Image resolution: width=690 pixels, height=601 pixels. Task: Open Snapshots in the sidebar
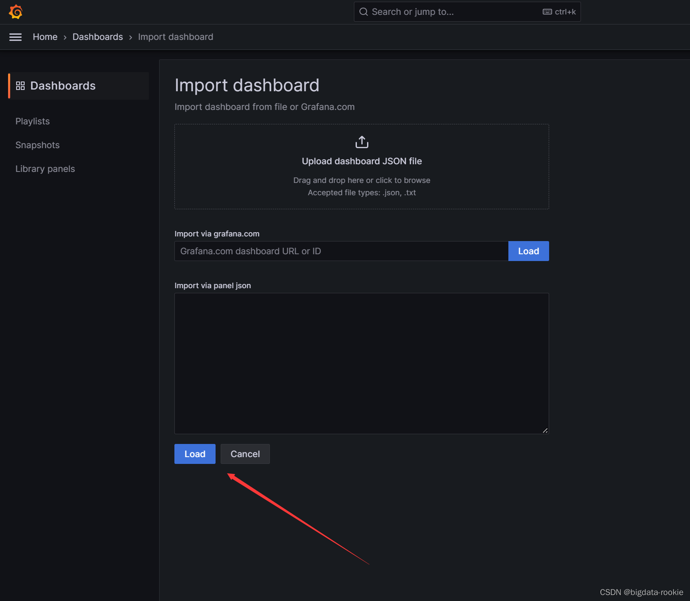coord(37,145)
